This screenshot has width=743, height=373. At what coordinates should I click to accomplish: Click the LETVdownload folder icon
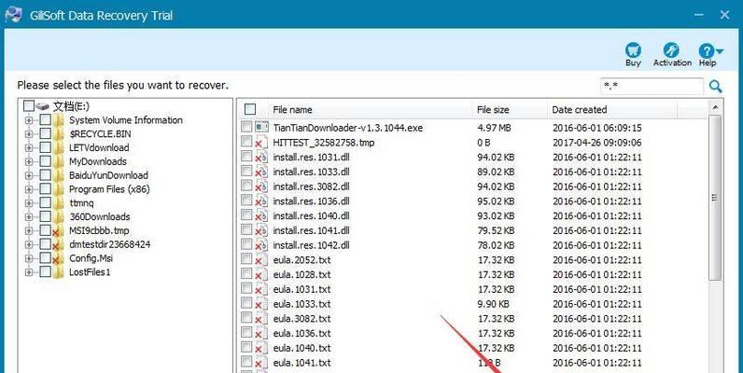[x=59, y=147]
